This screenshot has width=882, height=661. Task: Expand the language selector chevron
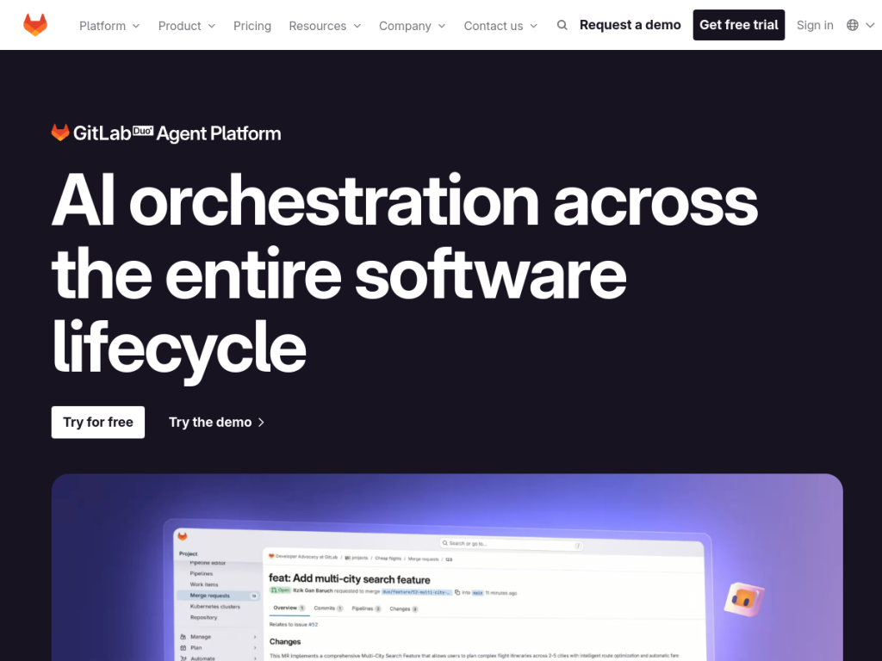[870, 25]
